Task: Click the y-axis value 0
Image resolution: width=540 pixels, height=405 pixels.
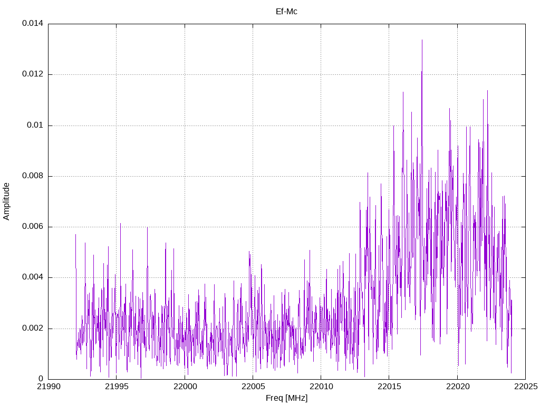Action: click(x=41, y=379)
